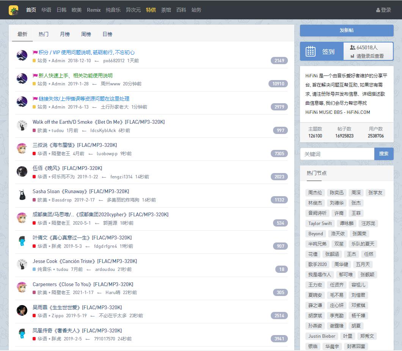This screenshot has width=402, height=351.
Task: Open the 周榜 ranking tab
Action: [86, 34]
